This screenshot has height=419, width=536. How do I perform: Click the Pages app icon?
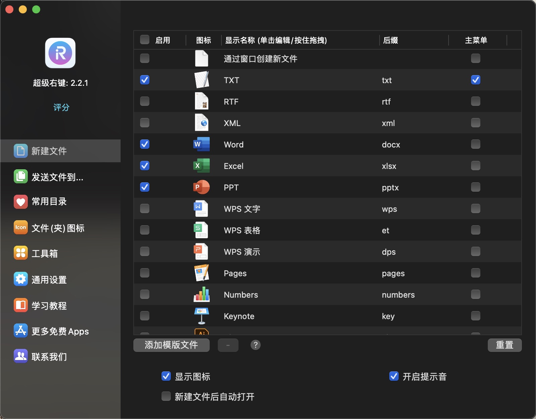[x=202, y=273]
